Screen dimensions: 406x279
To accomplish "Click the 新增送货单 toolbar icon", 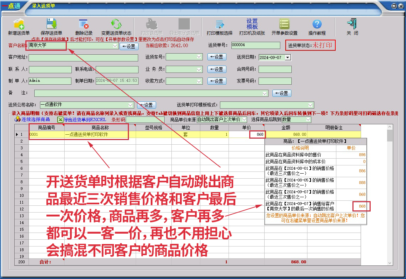I will coord(19,25).
